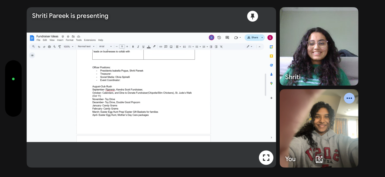Open the text alignment dropdown
The width and height of the screenshot is (385, 177).
coord(178,46)
